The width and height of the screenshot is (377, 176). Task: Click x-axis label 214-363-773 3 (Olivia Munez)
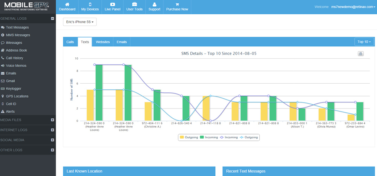(326, 125)
